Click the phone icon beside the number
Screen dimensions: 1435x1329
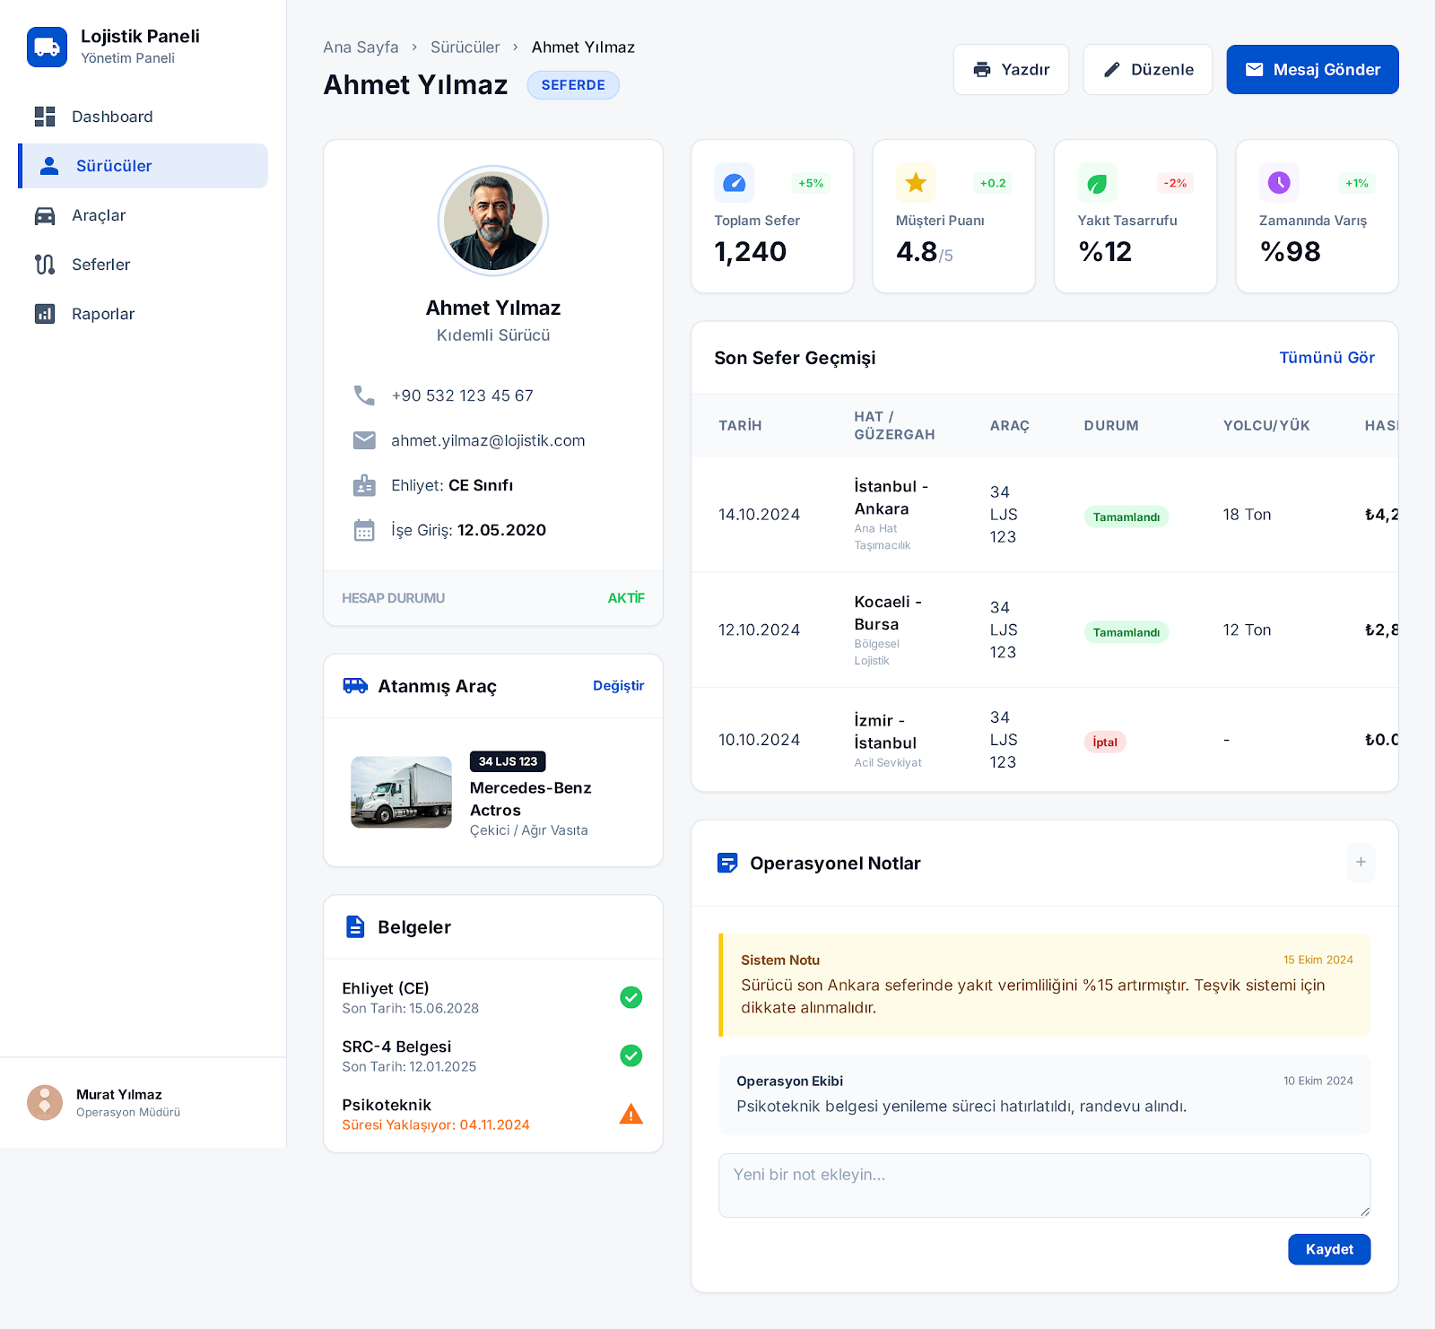364,395
